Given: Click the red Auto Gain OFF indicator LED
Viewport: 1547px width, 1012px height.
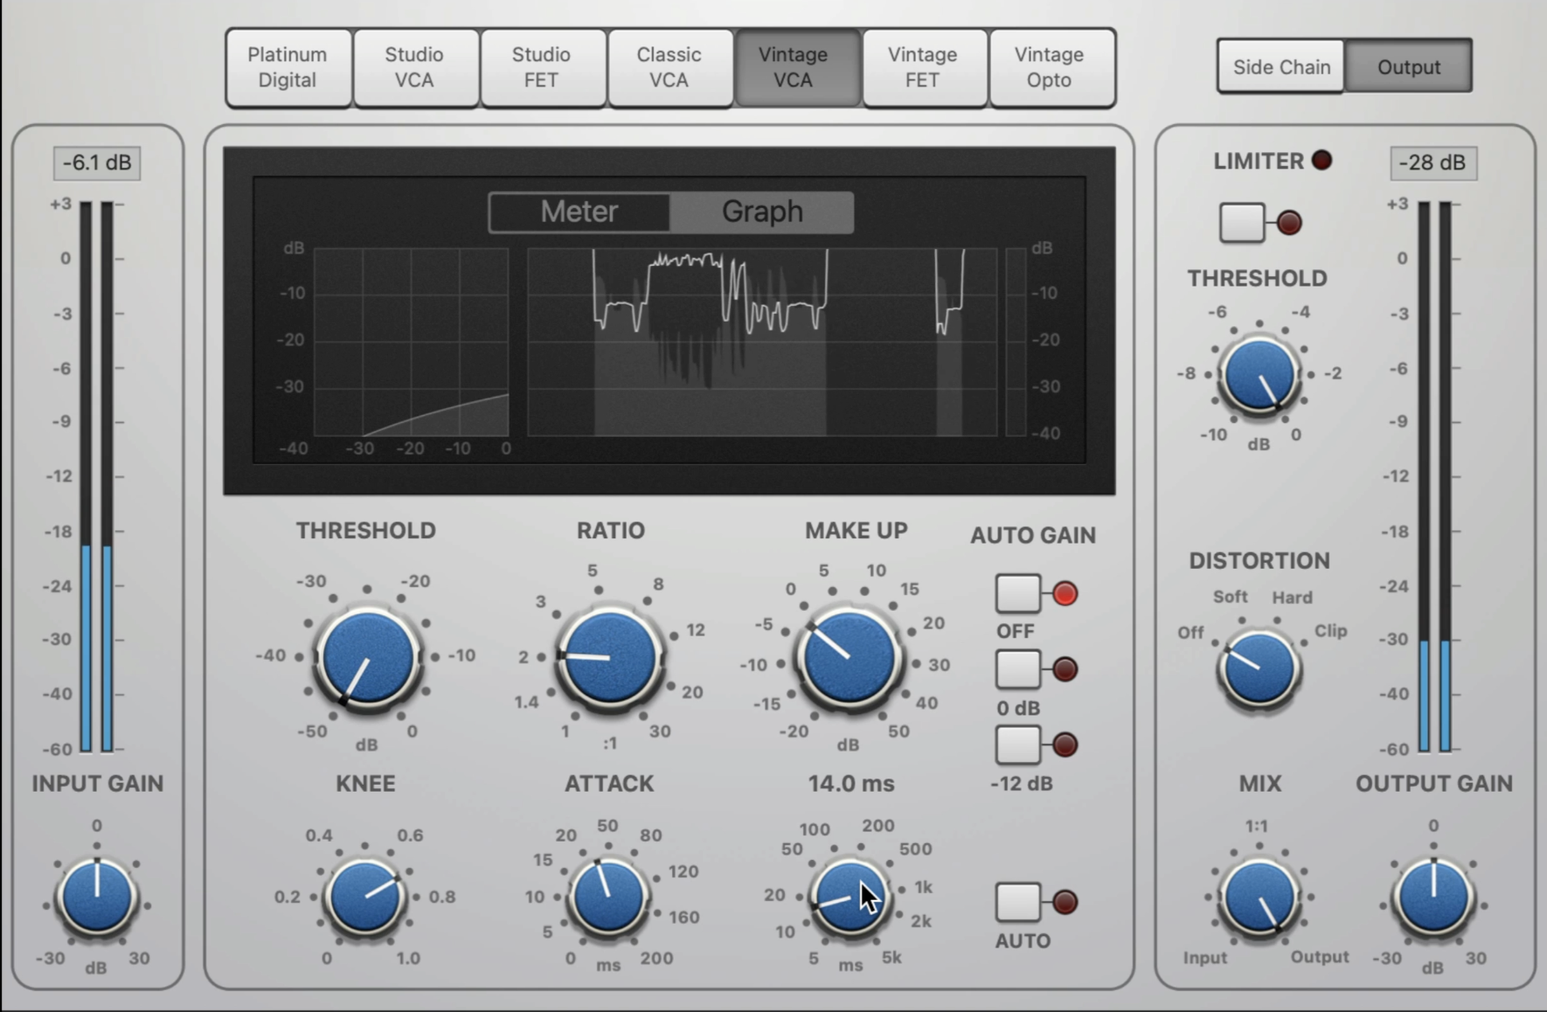Looking at the screenshot, I should coord(1065,594).
